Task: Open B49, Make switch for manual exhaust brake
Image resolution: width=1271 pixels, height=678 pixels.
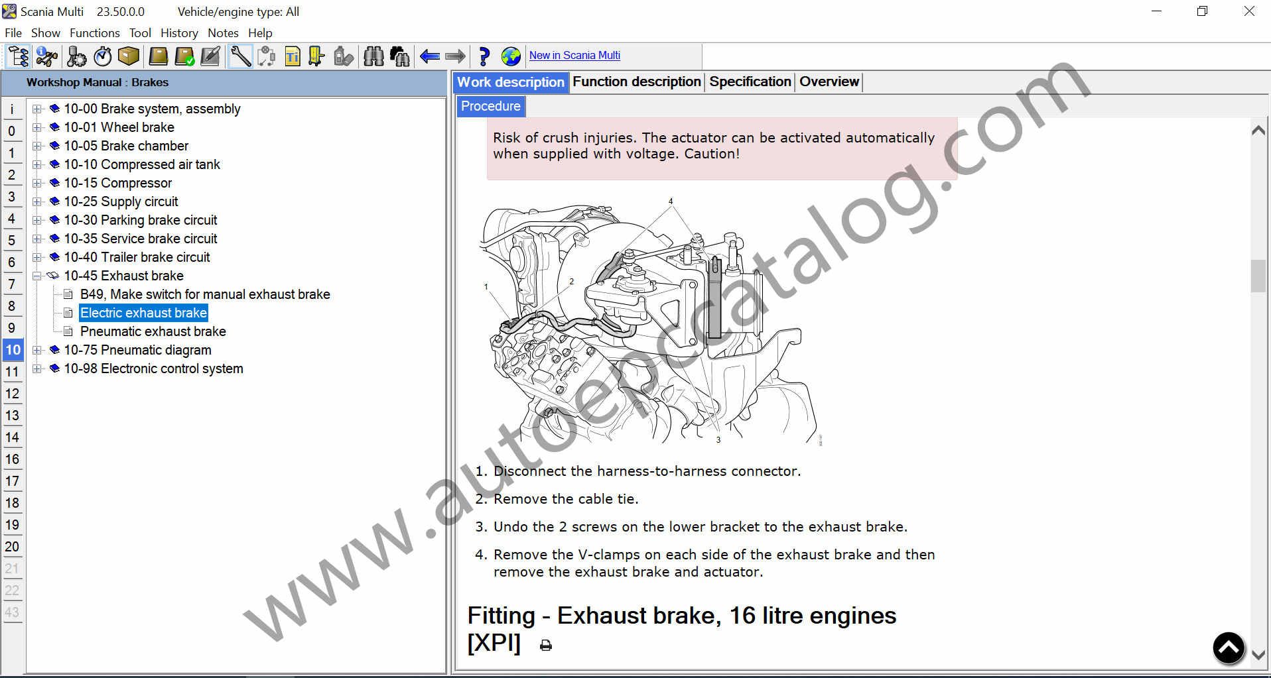Action: tap(205, 294)
